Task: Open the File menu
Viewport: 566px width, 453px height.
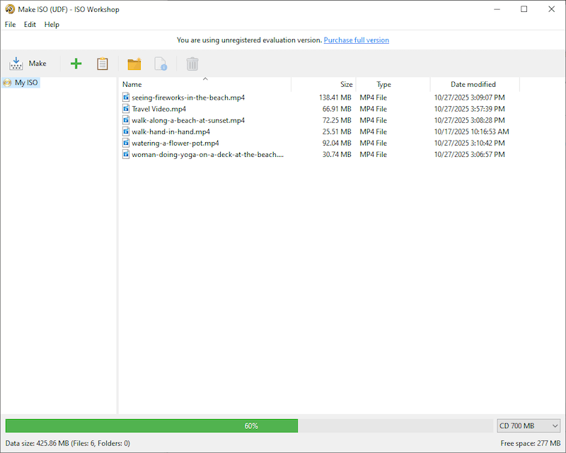Action: (10, 25)
